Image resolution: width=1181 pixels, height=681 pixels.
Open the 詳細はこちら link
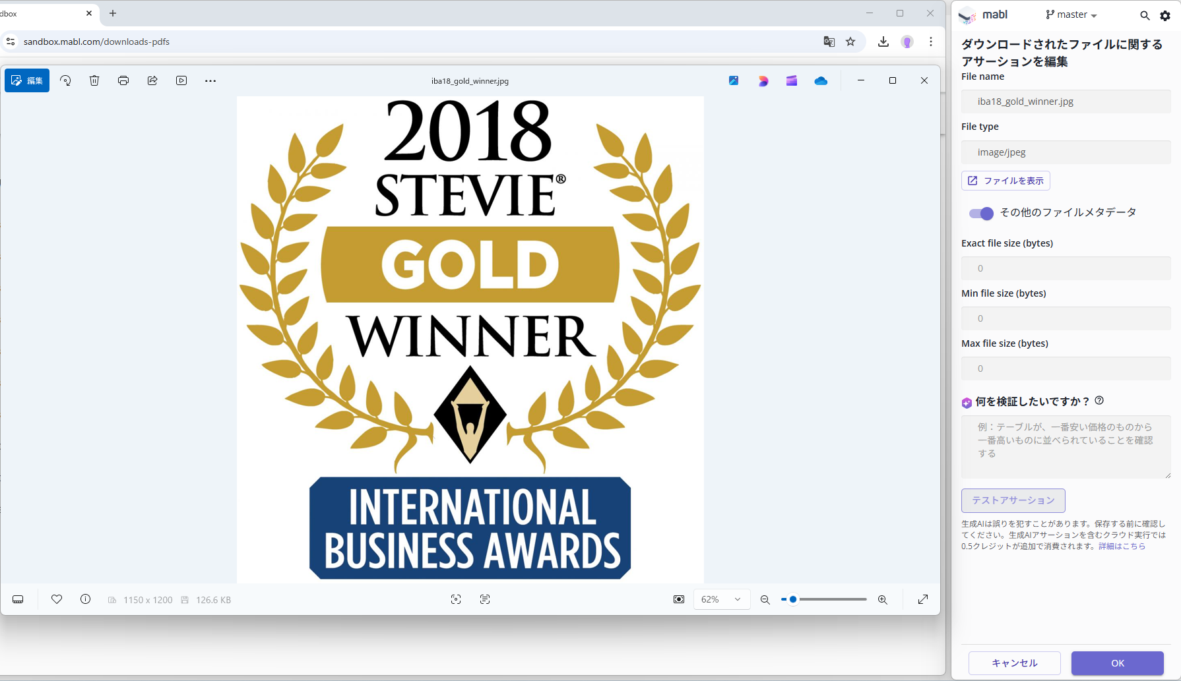click(x=1122, y=546)
